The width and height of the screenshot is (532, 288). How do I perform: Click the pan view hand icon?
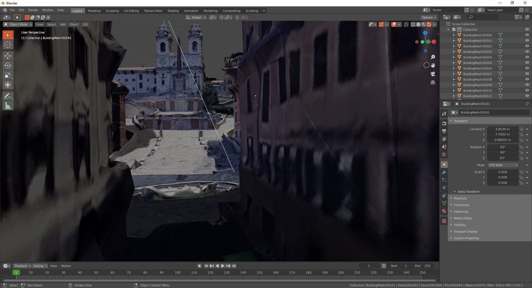click(433, 65)
